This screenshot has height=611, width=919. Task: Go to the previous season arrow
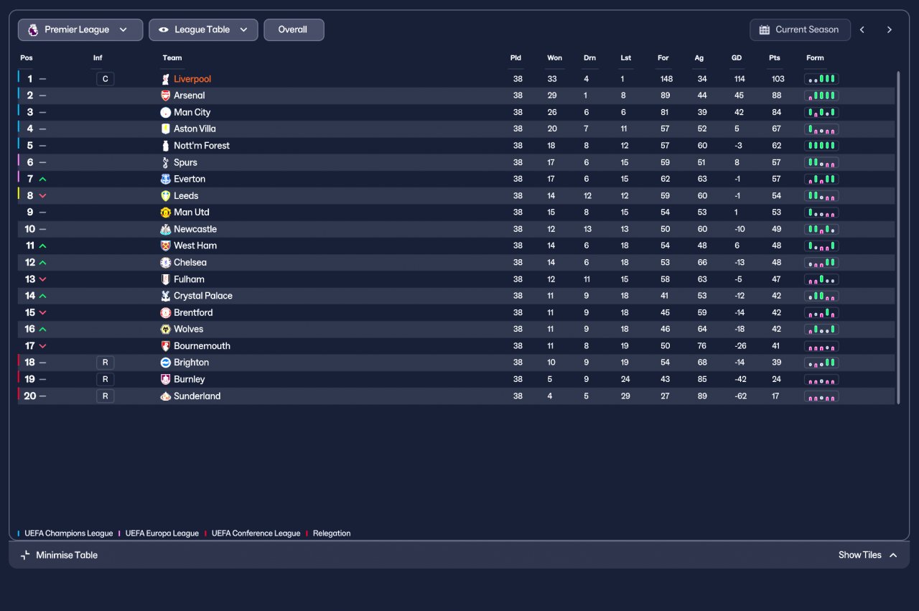tap(862, 30)
